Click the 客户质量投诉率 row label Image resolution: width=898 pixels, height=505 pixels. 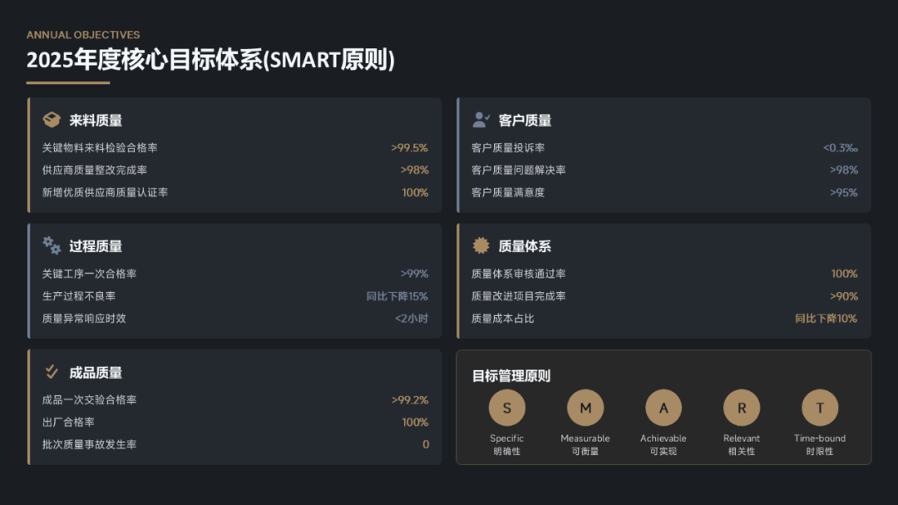508,148
